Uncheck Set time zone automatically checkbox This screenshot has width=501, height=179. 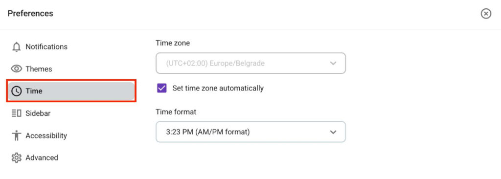pos(162,88)
